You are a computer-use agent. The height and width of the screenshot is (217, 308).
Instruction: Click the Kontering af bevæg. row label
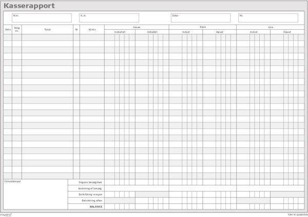coord(90,188)
